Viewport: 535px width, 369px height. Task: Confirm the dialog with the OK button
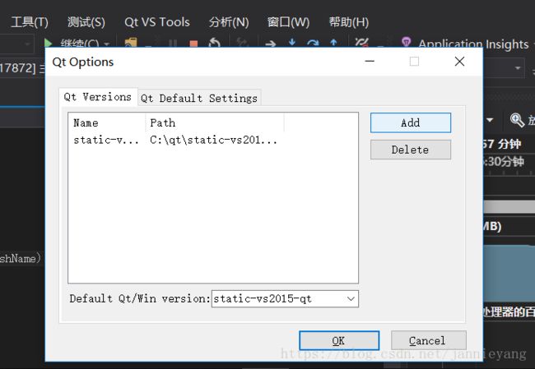point(339,340)
